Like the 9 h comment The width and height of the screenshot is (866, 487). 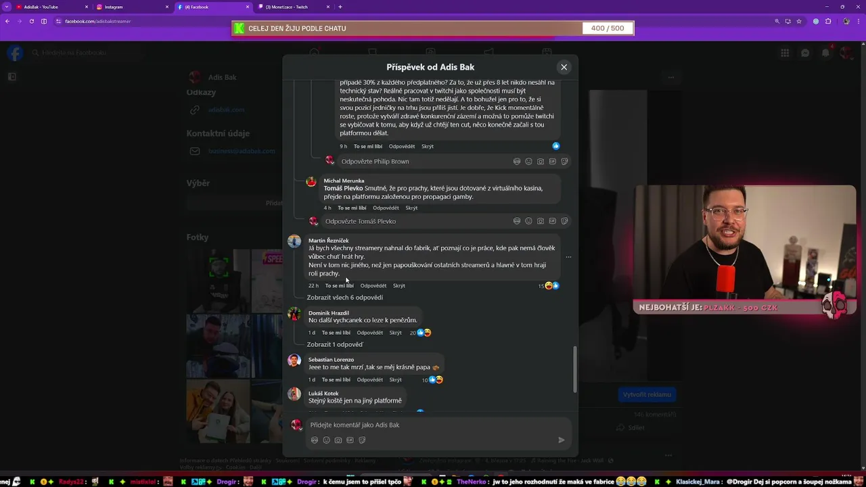[x=368, y=146]
